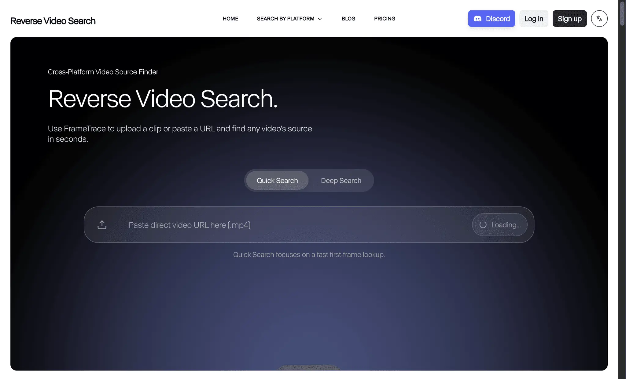Join the Discord server button
This screenshot has width=626, height=379.
pyautogui.click(x=492, y=19)
